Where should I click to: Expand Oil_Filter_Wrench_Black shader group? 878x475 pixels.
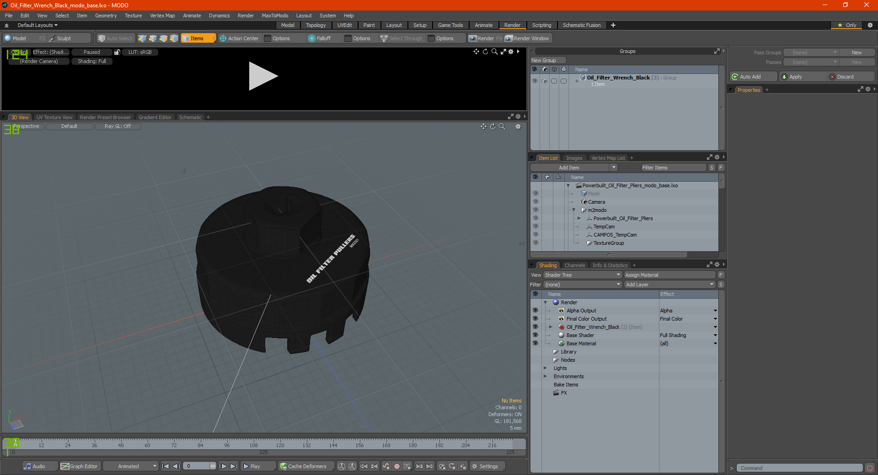tap(551, 327)
